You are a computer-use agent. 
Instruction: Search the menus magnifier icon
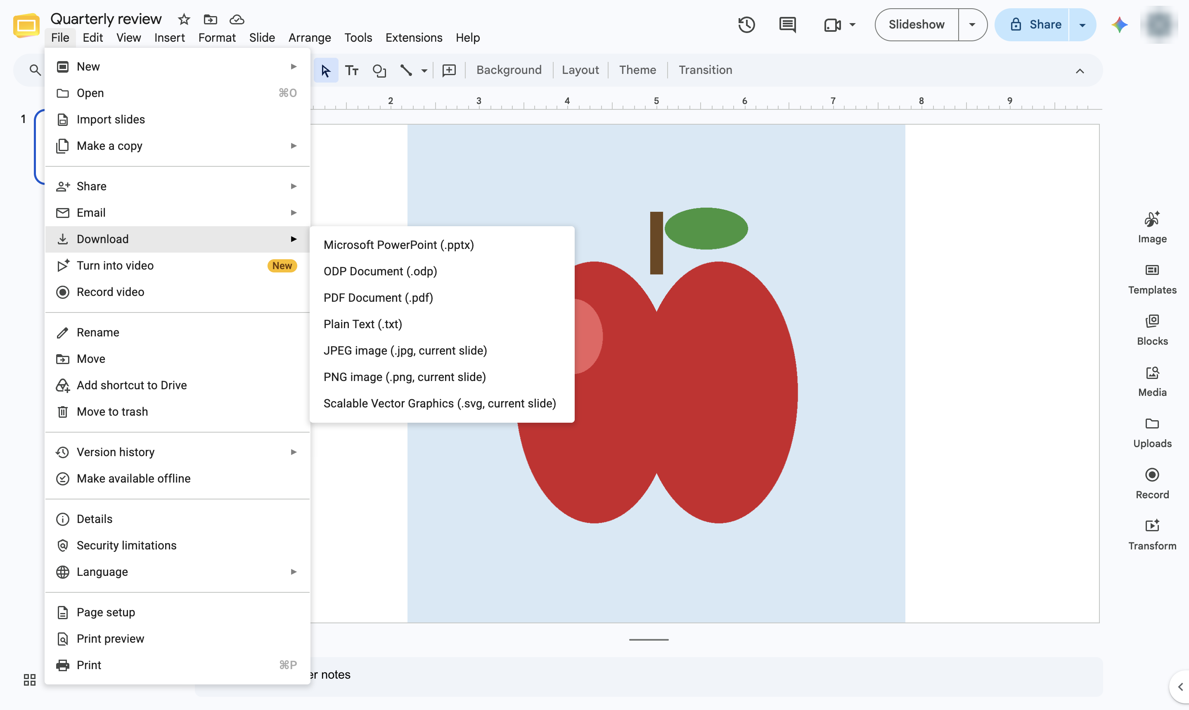coord(34,70)
